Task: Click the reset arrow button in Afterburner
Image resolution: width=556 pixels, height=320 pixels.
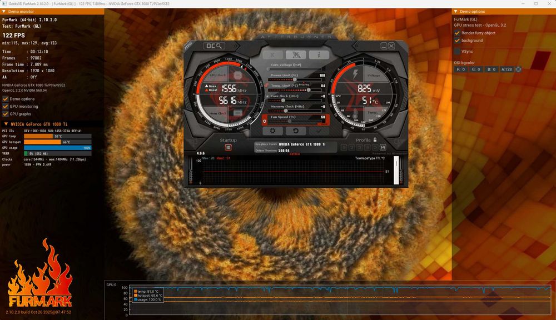Action: (x=296, y=131)
